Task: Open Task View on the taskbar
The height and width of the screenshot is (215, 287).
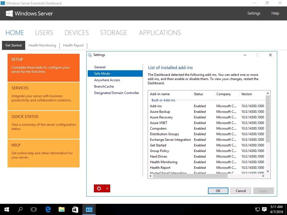Action: pyautogui.click(x=34, y=209)
